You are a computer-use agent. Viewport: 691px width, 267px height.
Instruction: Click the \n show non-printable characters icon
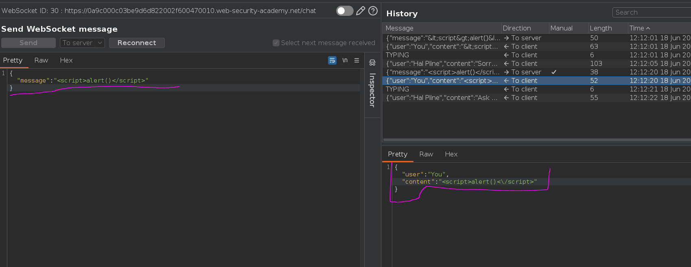pyautogui.click(x=345, y=60)
